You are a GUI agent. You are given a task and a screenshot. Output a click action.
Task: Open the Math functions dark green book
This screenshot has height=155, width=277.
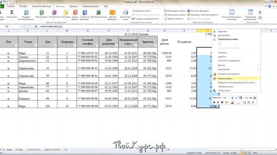point(98,12)
